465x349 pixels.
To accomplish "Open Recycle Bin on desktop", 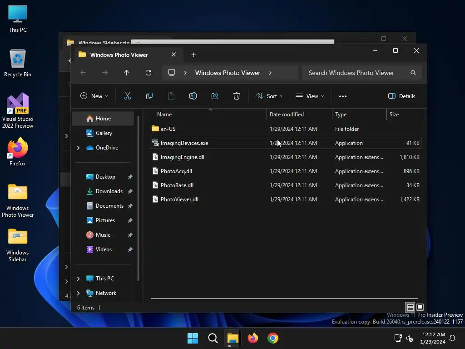I will point(18,63).
